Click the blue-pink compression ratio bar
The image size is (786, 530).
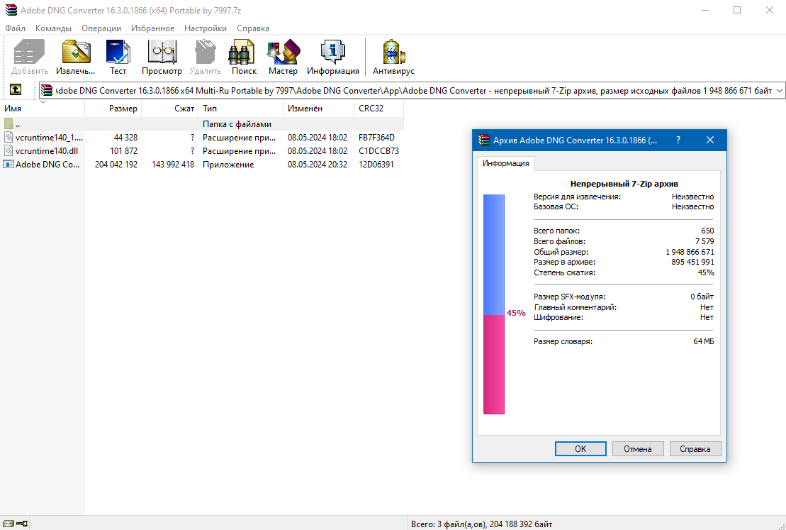click(x=494, y=304)
